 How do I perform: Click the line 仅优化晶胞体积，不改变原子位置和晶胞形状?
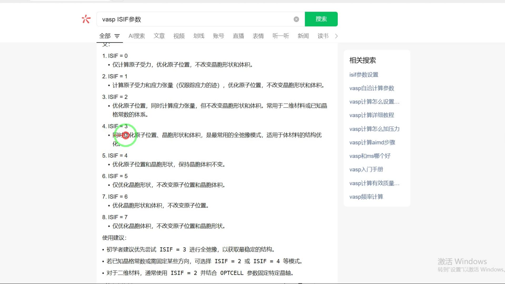(169, 226)
